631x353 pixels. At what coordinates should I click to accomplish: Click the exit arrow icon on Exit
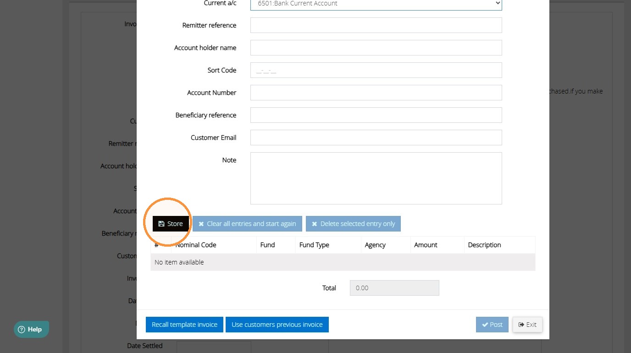tap(521, 325)
